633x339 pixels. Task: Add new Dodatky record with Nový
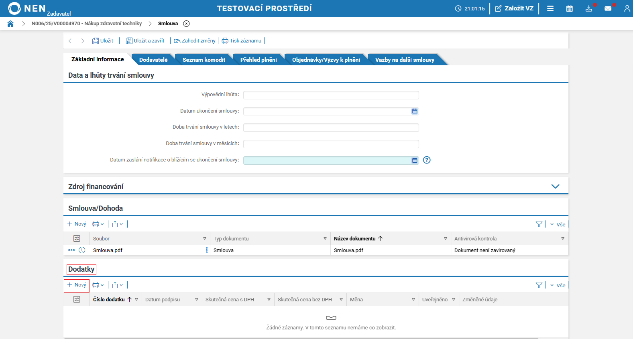pos(77,285)
